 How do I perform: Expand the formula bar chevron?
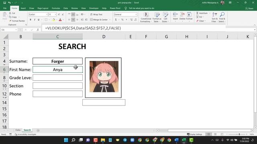coord(255,30)
